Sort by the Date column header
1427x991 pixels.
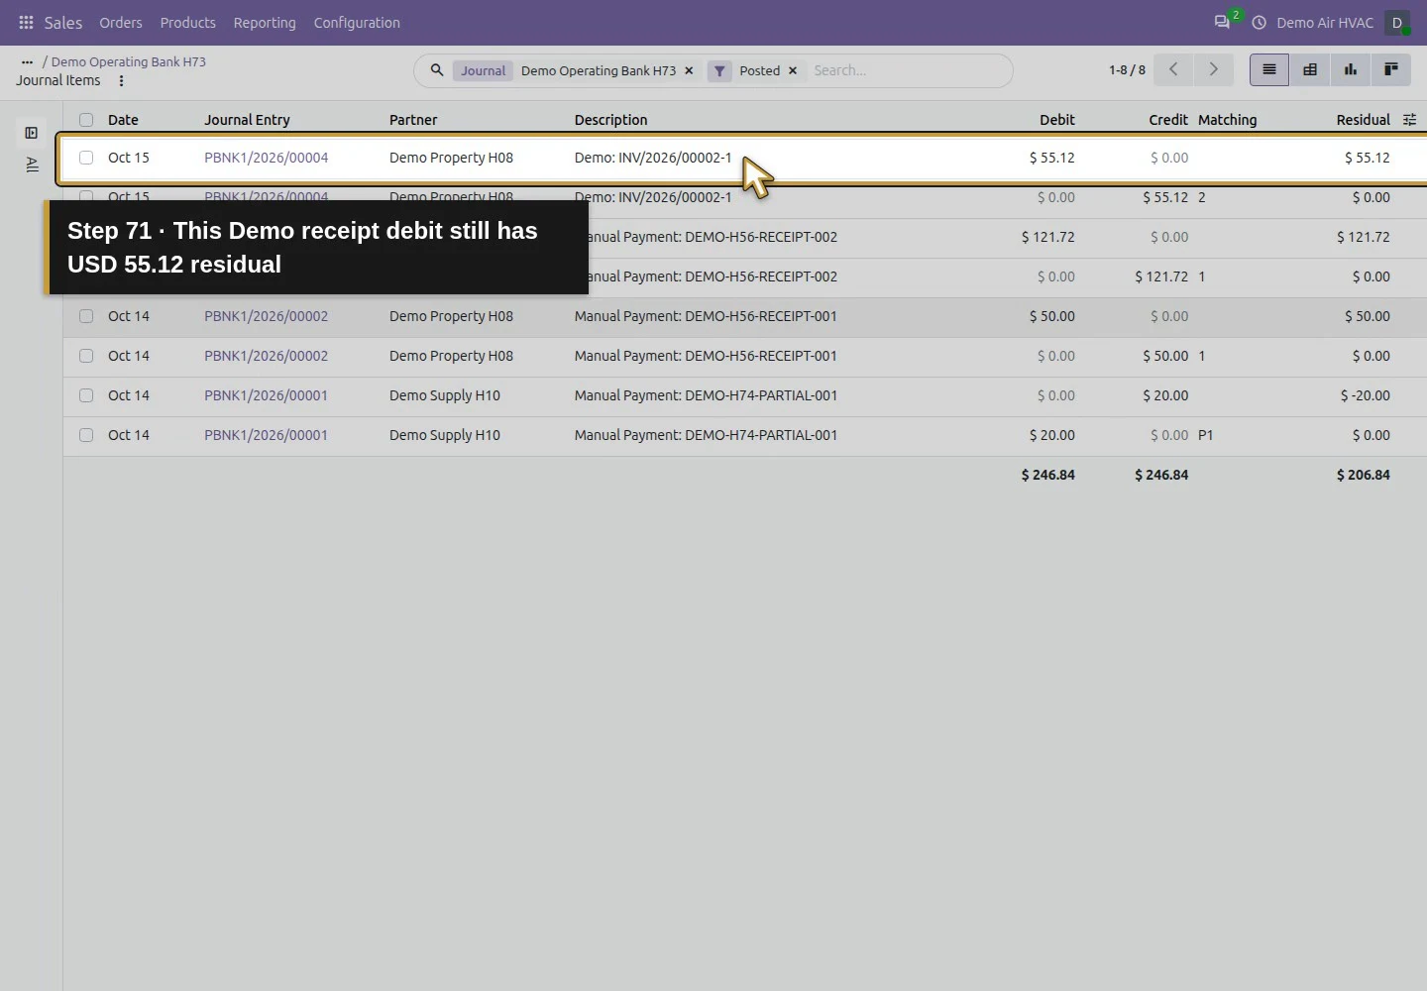click(x=123, y=120)
